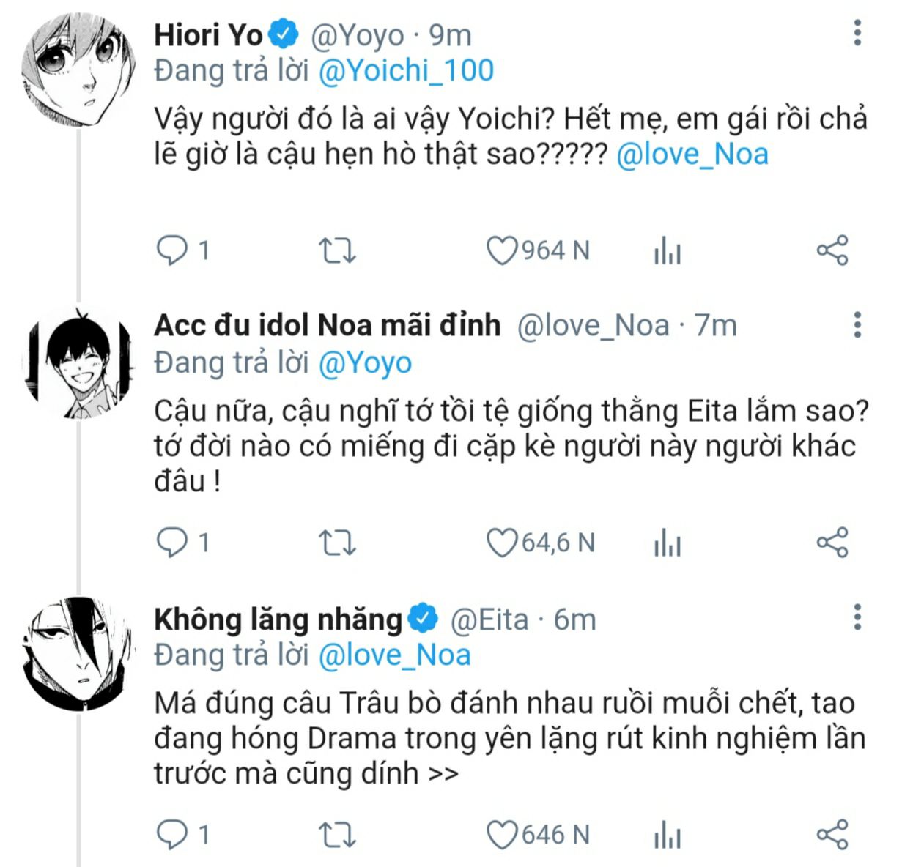Image resolution: width=902 pixels, height=867 pixels.
Task: Like the tweet with 646 N likes
Action: pyautogui.click(x=503, y=835)
